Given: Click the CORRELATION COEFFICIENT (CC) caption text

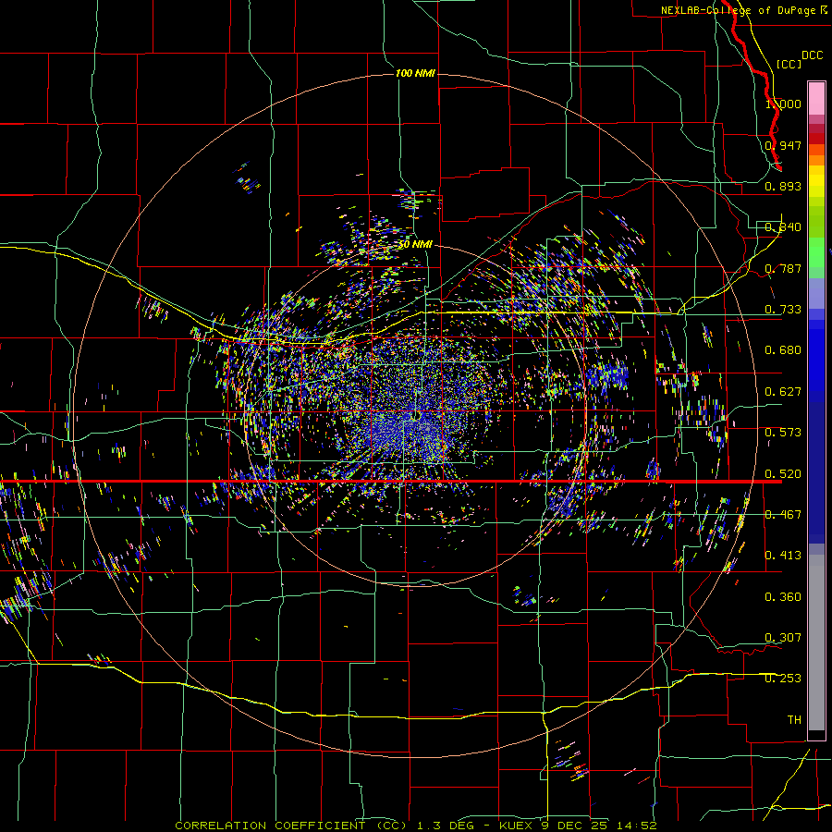Looking at the screenshot, I should pos(291,826).
